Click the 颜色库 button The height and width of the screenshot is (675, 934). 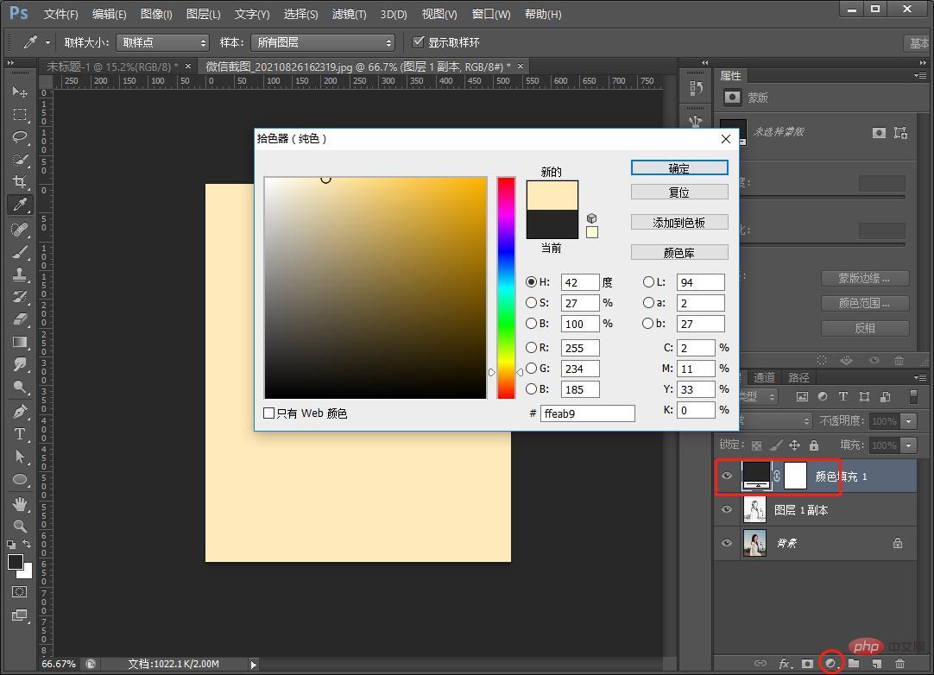679,253
